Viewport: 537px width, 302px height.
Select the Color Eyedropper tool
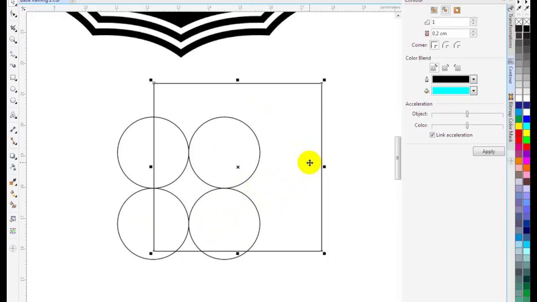tap(13, 182)
